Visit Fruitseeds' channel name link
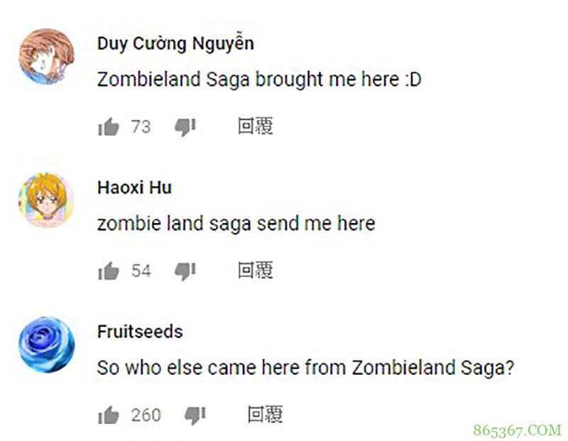Image resolution: width=568 pixels, height=441 pixels. (x=140, y=332)
